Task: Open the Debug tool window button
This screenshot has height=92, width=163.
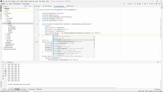Action: coord(24,89)
